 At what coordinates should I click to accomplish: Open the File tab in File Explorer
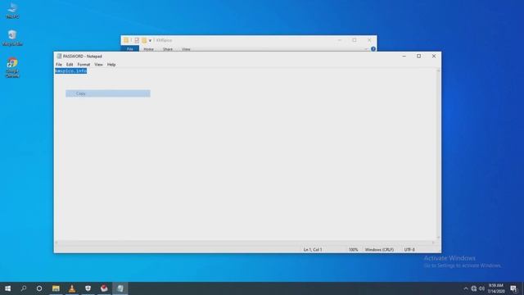pyautogui.click(x=129, y=49)
